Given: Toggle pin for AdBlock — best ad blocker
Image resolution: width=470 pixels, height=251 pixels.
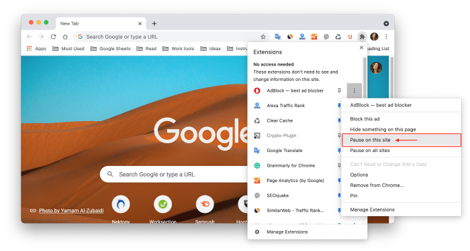Looking at the screenshot, I should pos(339,90).
